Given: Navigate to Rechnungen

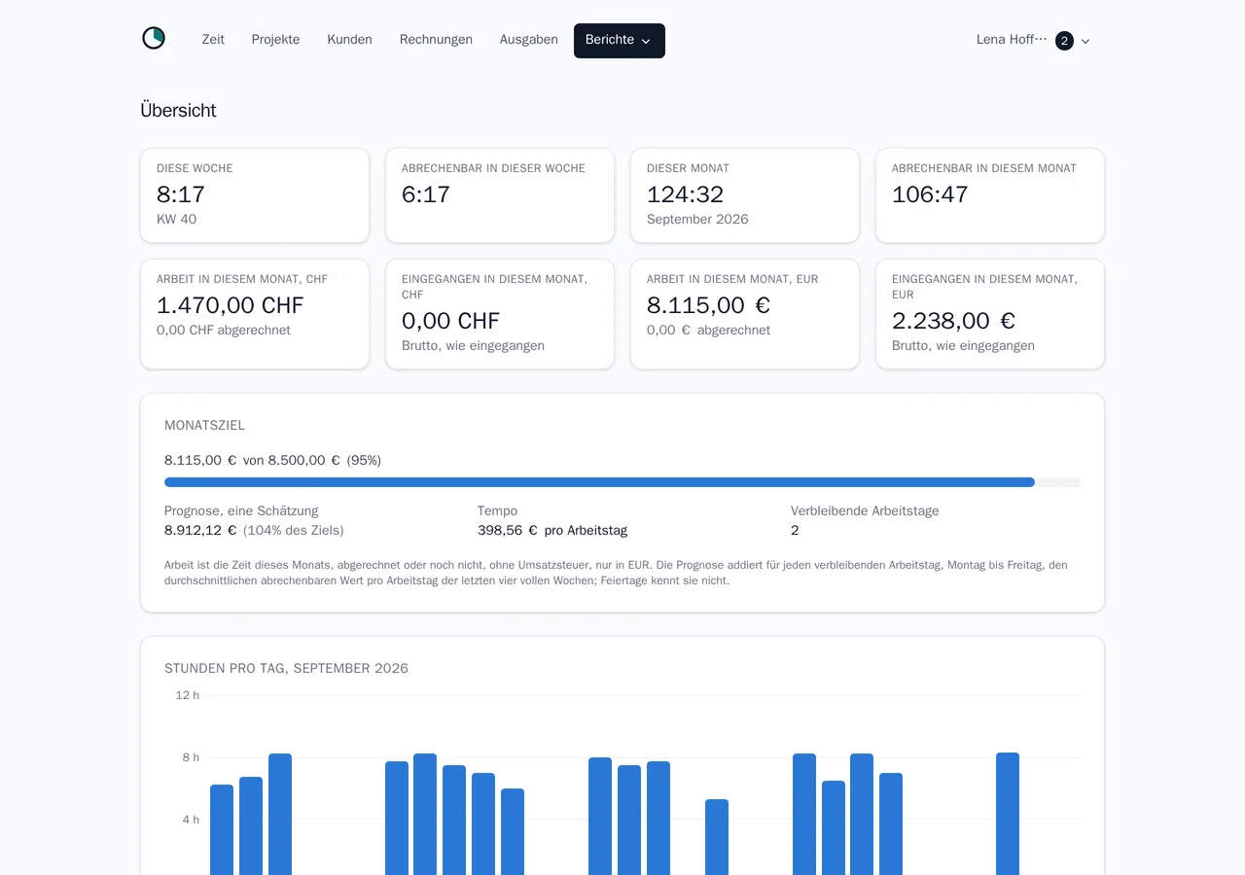Looking at the screenshot, I should (436, 40).
